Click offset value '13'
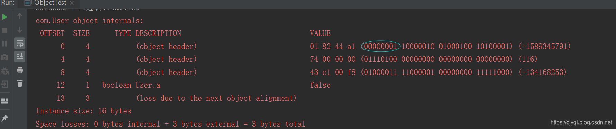This screenshot has height=129, width=616. tap(61, 98)
